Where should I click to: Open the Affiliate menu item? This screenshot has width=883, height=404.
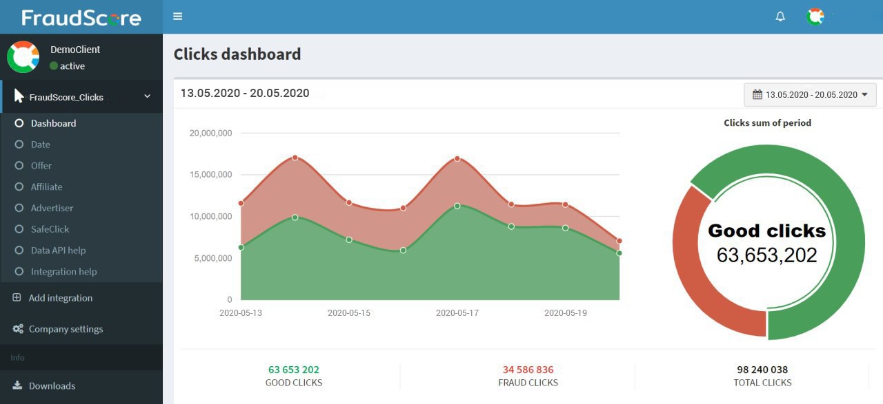pyautogui.click(x=46, y=187)
